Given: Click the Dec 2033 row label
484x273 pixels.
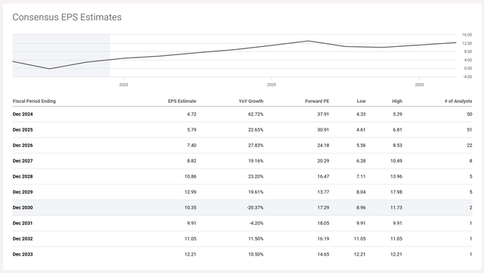Looking at the screenshot, I should click(23, 254).
